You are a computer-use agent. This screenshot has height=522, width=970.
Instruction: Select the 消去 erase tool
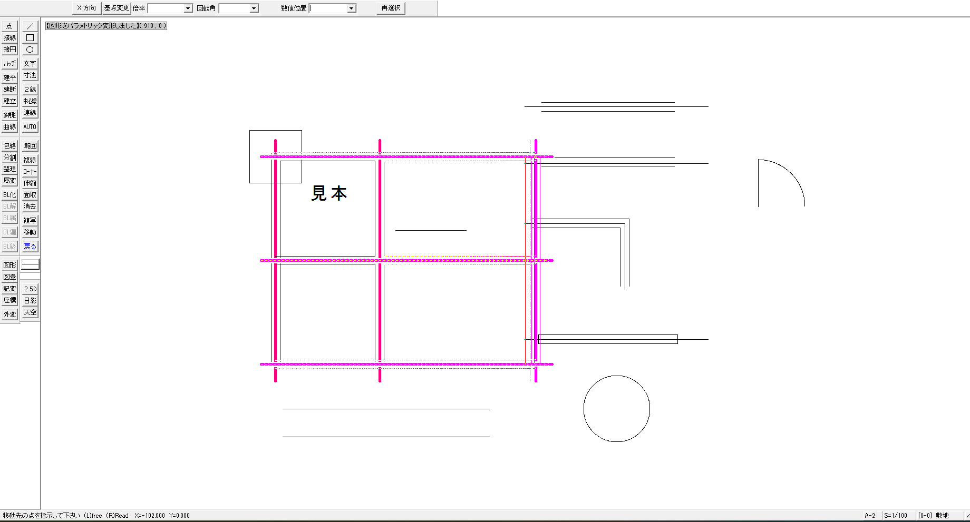click(30, 206)
